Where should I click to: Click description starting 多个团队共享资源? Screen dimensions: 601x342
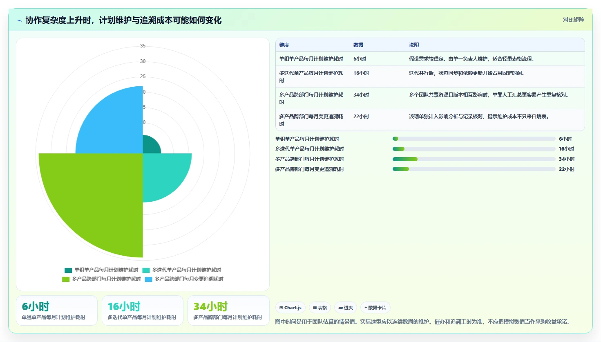[489, 95]
